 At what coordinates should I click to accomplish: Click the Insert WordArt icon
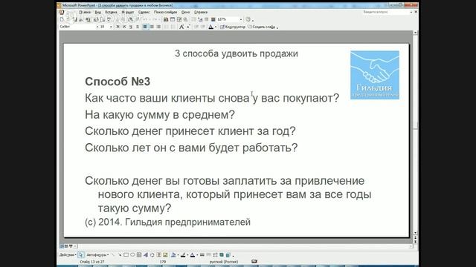coord(146,255)
